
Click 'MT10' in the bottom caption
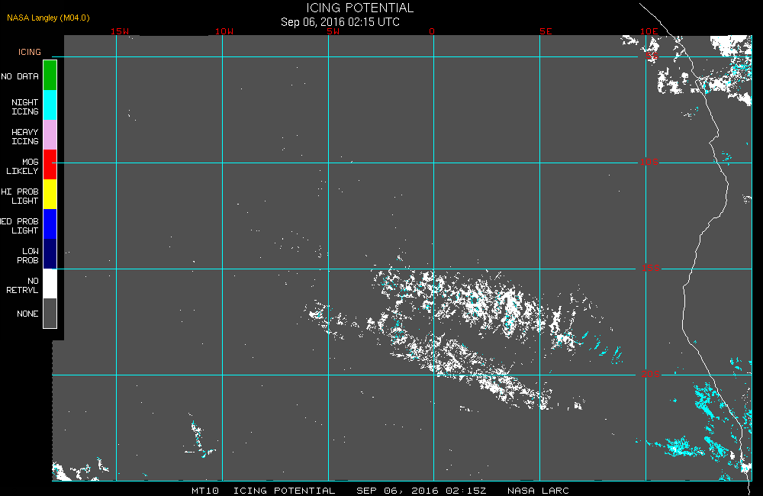pyautogui.click(x=204, y=491)
